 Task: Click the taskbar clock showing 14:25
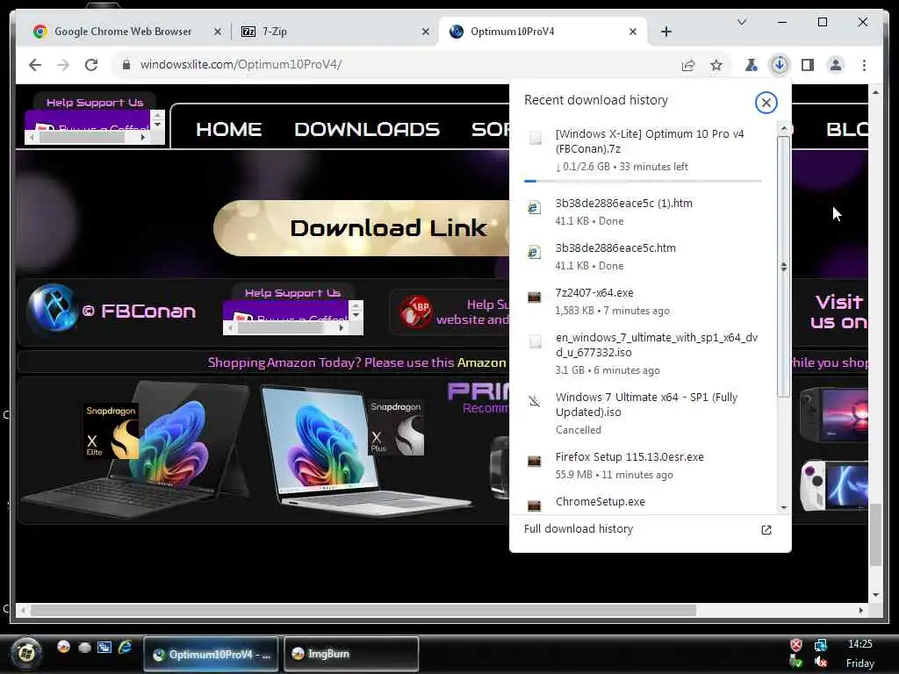[x=860, y=644]
